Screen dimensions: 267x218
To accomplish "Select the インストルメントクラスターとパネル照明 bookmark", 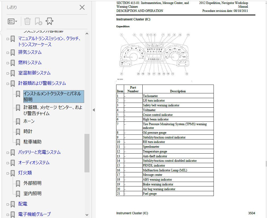I will coord(54,97).
